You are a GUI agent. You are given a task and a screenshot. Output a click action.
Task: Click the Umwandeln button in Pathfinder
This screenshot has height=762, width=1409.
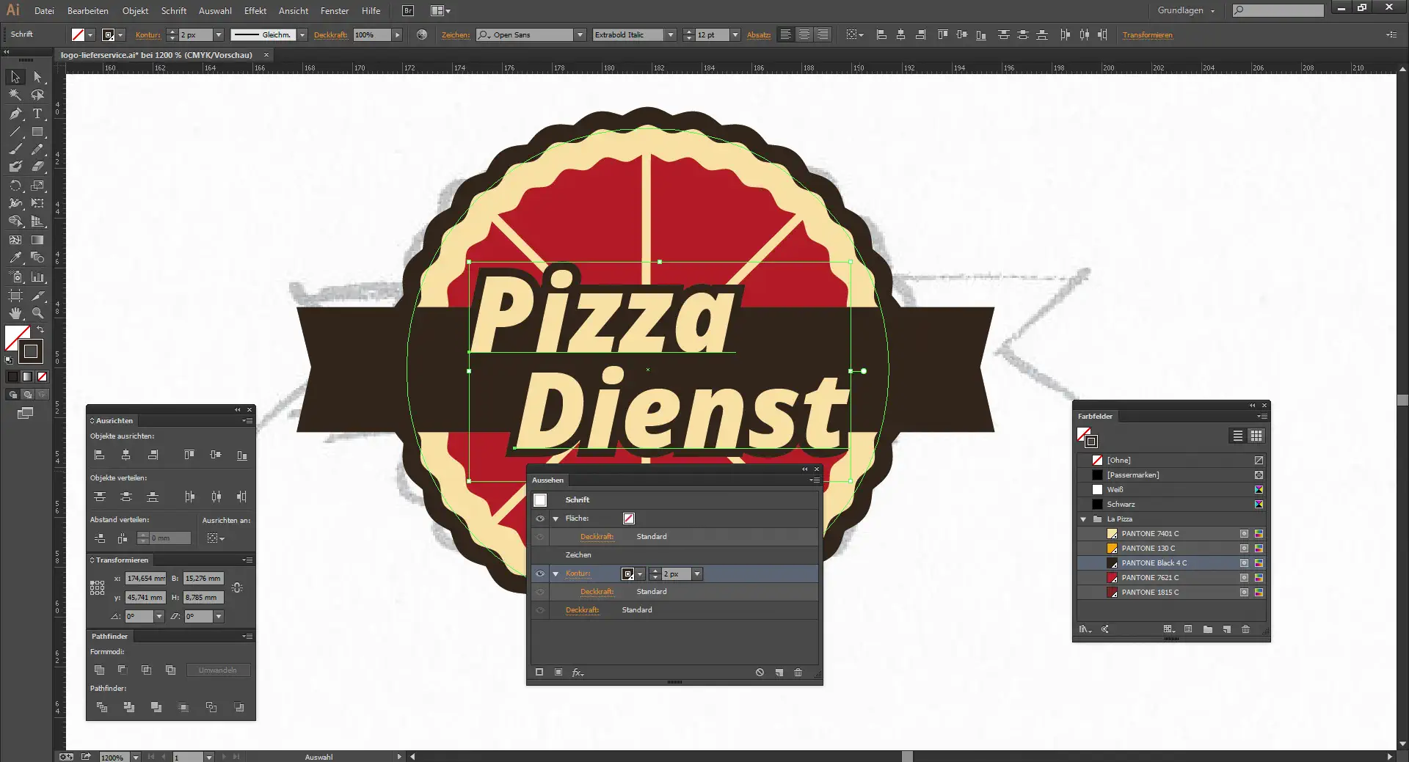pyautogui.click(x=218, y=670)
